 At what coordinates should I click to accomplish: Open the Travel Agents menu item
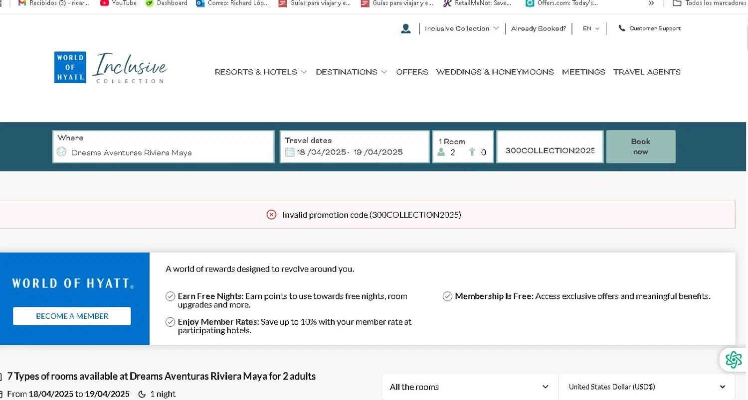[647, 72]
